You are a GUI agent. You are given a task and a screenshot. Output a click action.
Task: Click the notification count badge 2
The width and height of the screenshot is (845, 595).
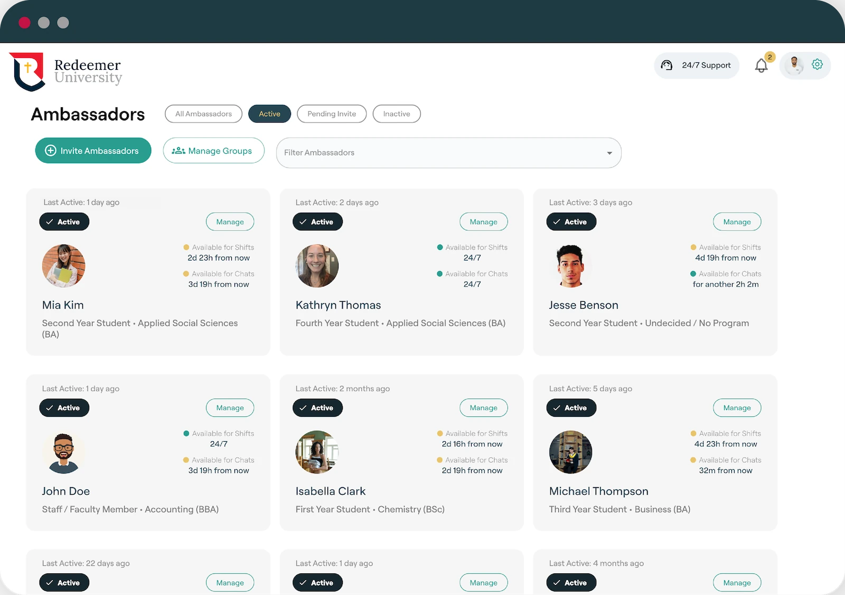click(x=770, y=57)
